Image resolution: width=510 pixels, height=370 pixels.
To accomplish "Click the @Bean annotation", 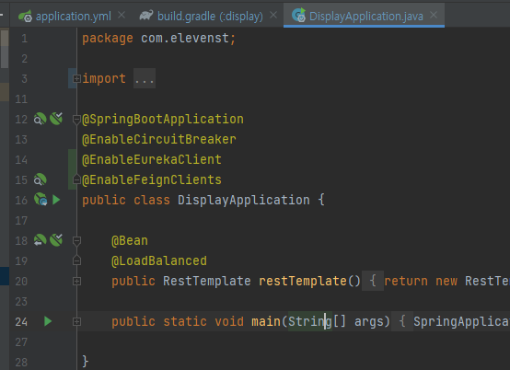I will point(130,241).
